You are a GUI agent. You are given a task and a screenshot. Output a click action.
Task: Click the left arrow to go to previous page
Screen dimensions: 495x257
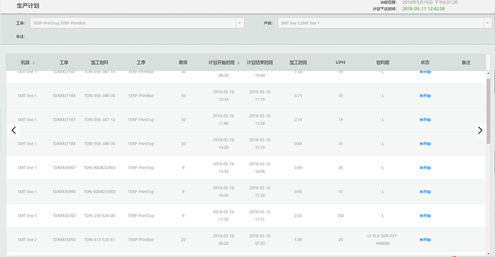(14, 130)
